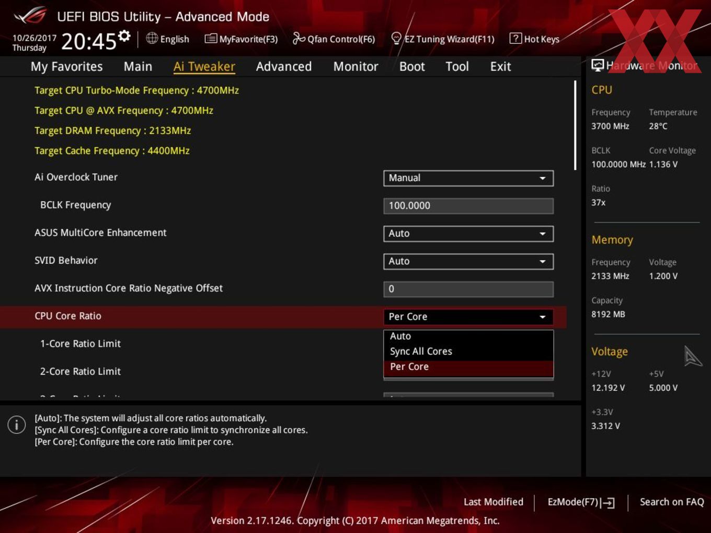The height and width of the screenshot is (533, 711).
Task: Click the CPU Ratio value 37x
Action: 599,202
